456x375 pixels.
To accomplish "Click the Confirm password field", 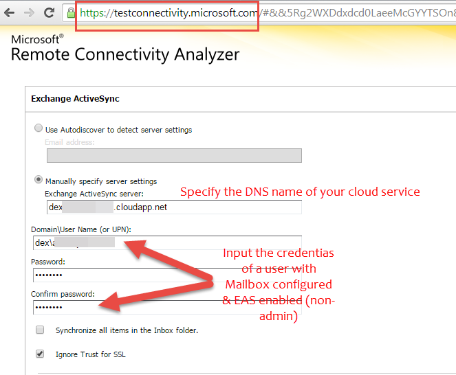I will 168,307.
